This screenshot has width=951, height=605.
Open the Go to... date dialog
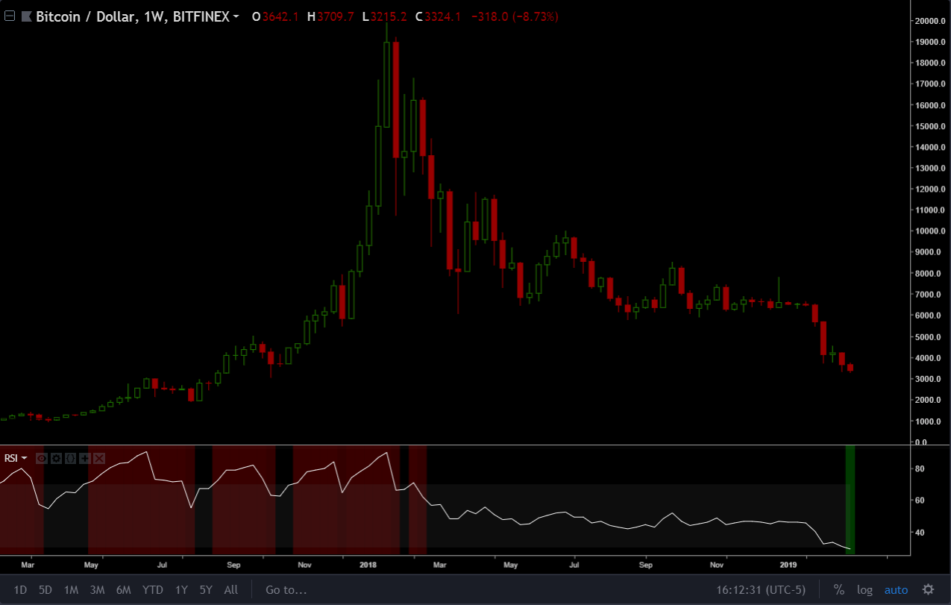(286, 590)
